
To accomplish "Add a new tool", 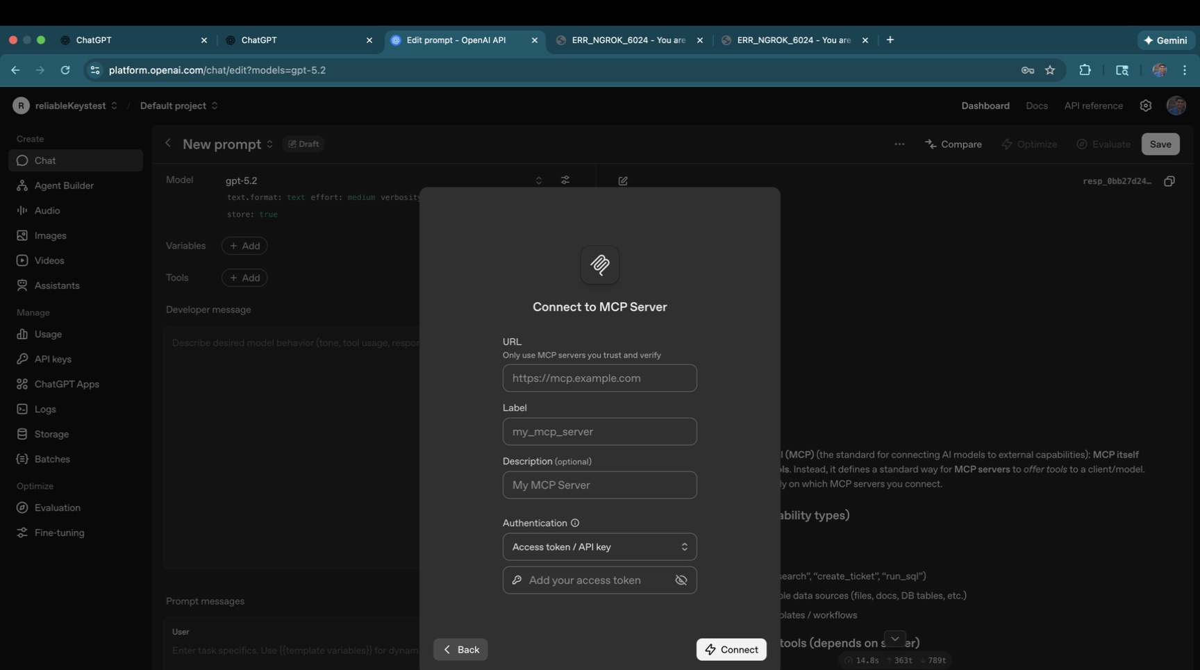I will pyautogui.click(x=244, y=278).
